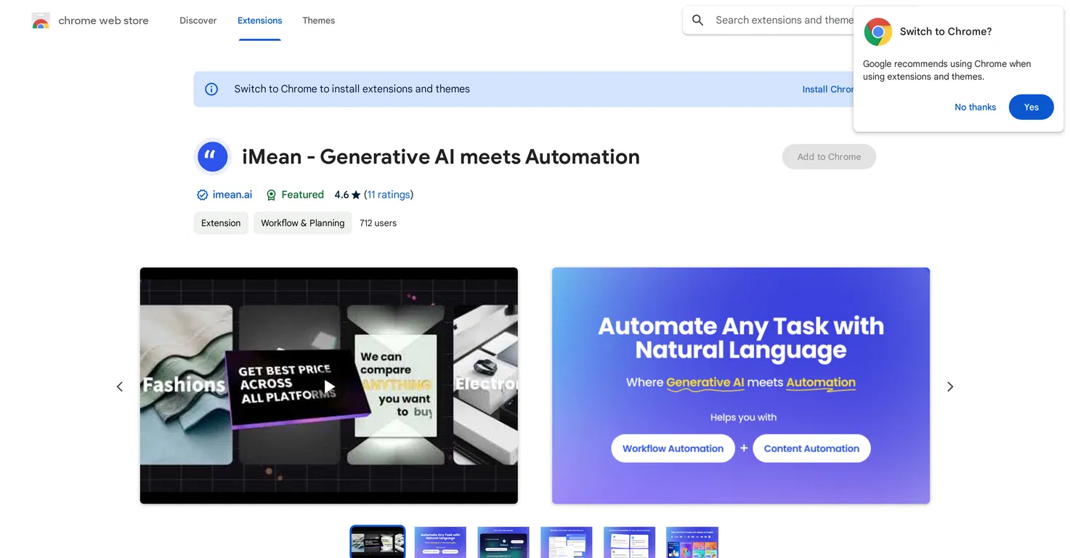
Task: Click the Switch to Chrome? popup heading
Action: point(946,32)
